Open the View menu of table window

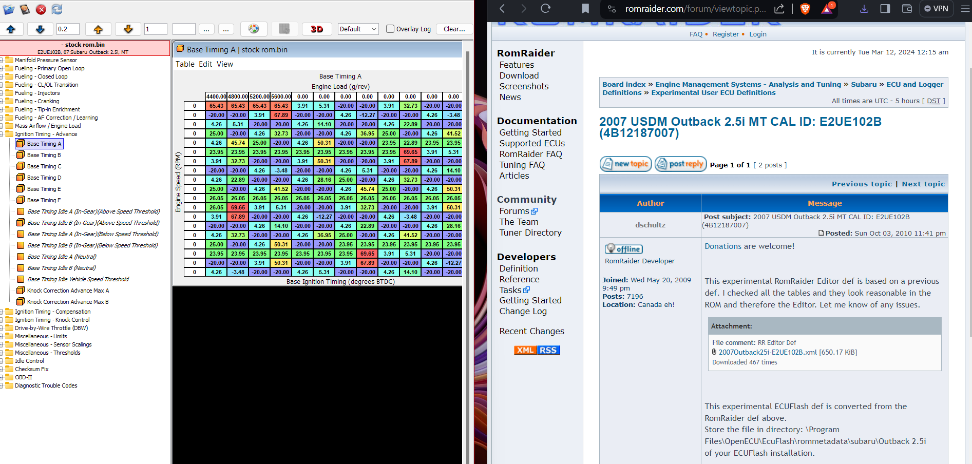[x=224, y=64]
